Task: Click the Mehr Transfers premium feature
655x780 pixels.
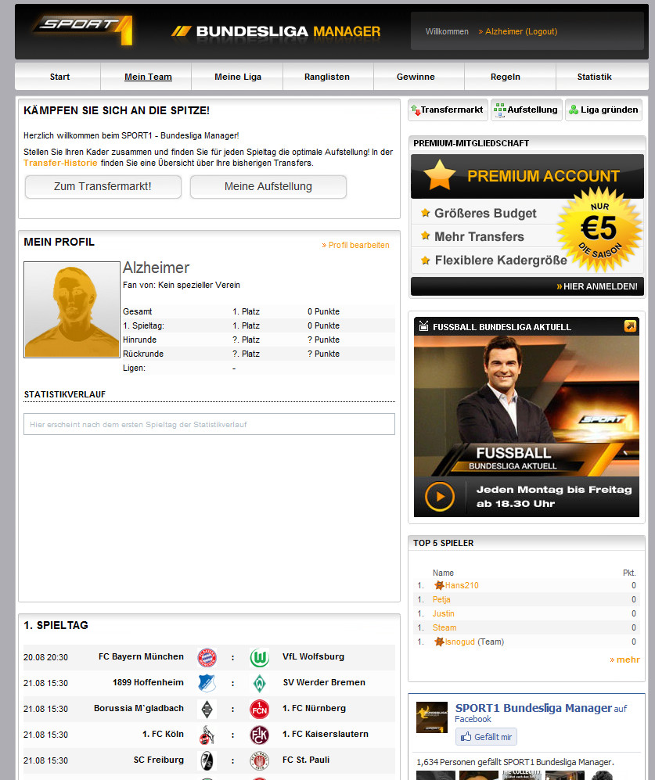Action: click(x=479, y=237)
